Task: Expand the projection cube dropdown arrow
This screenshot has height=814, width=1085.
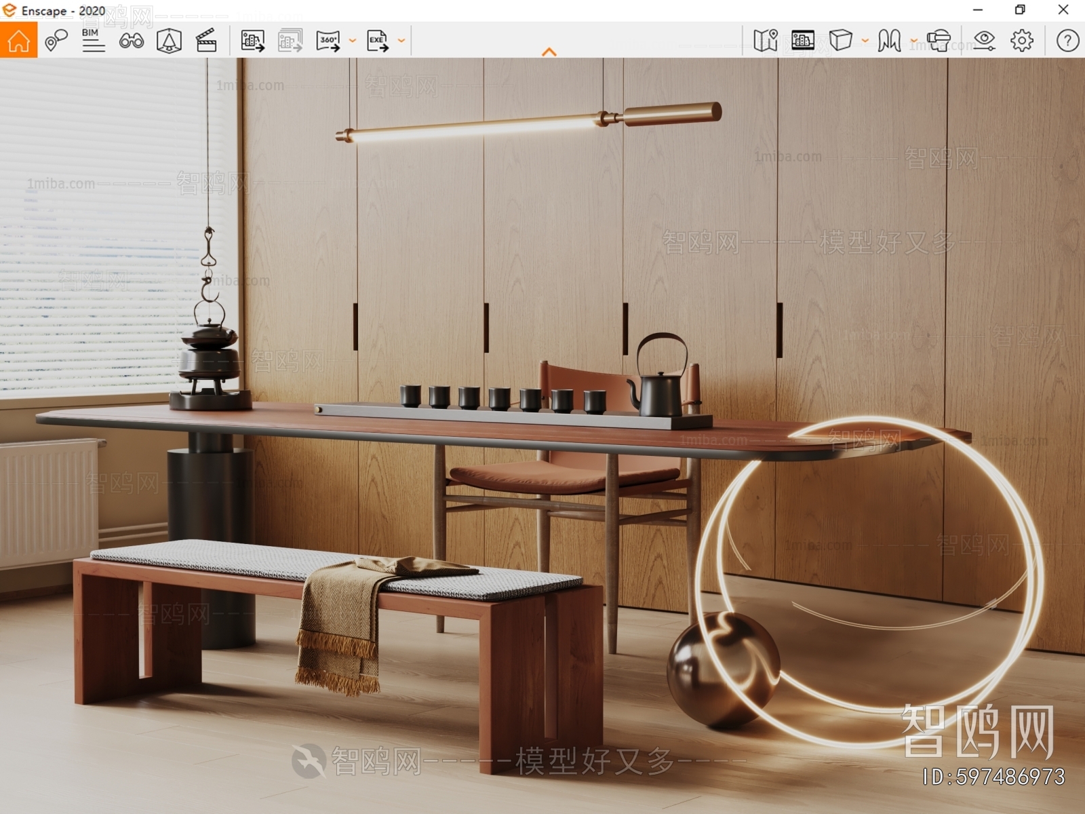Action: coord(865,41)
